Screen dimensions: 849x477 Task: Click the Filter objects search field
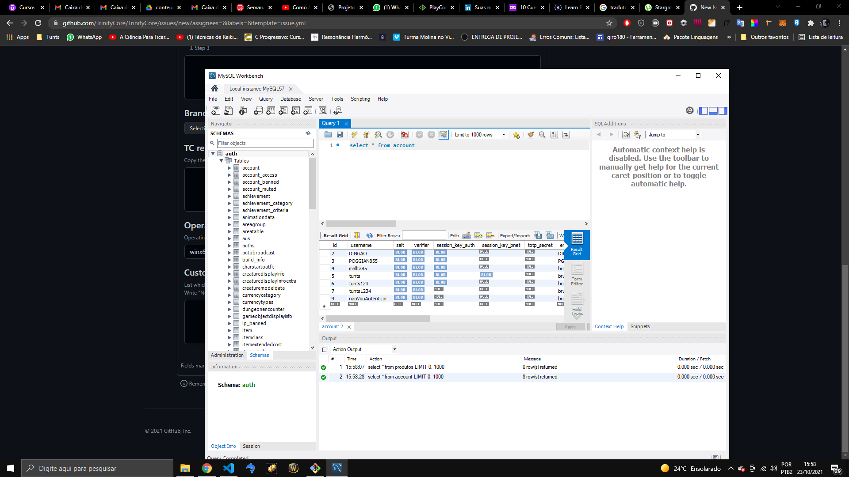click(x=264, y=143)
